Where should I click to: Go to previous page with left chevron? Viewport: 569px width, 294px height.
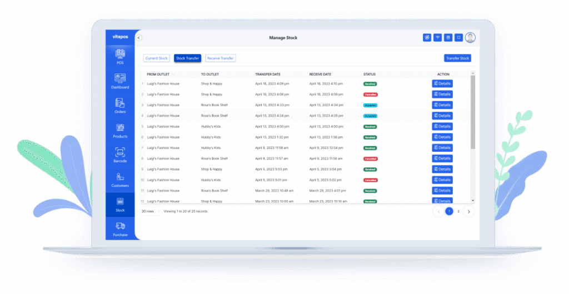point(438,212)
